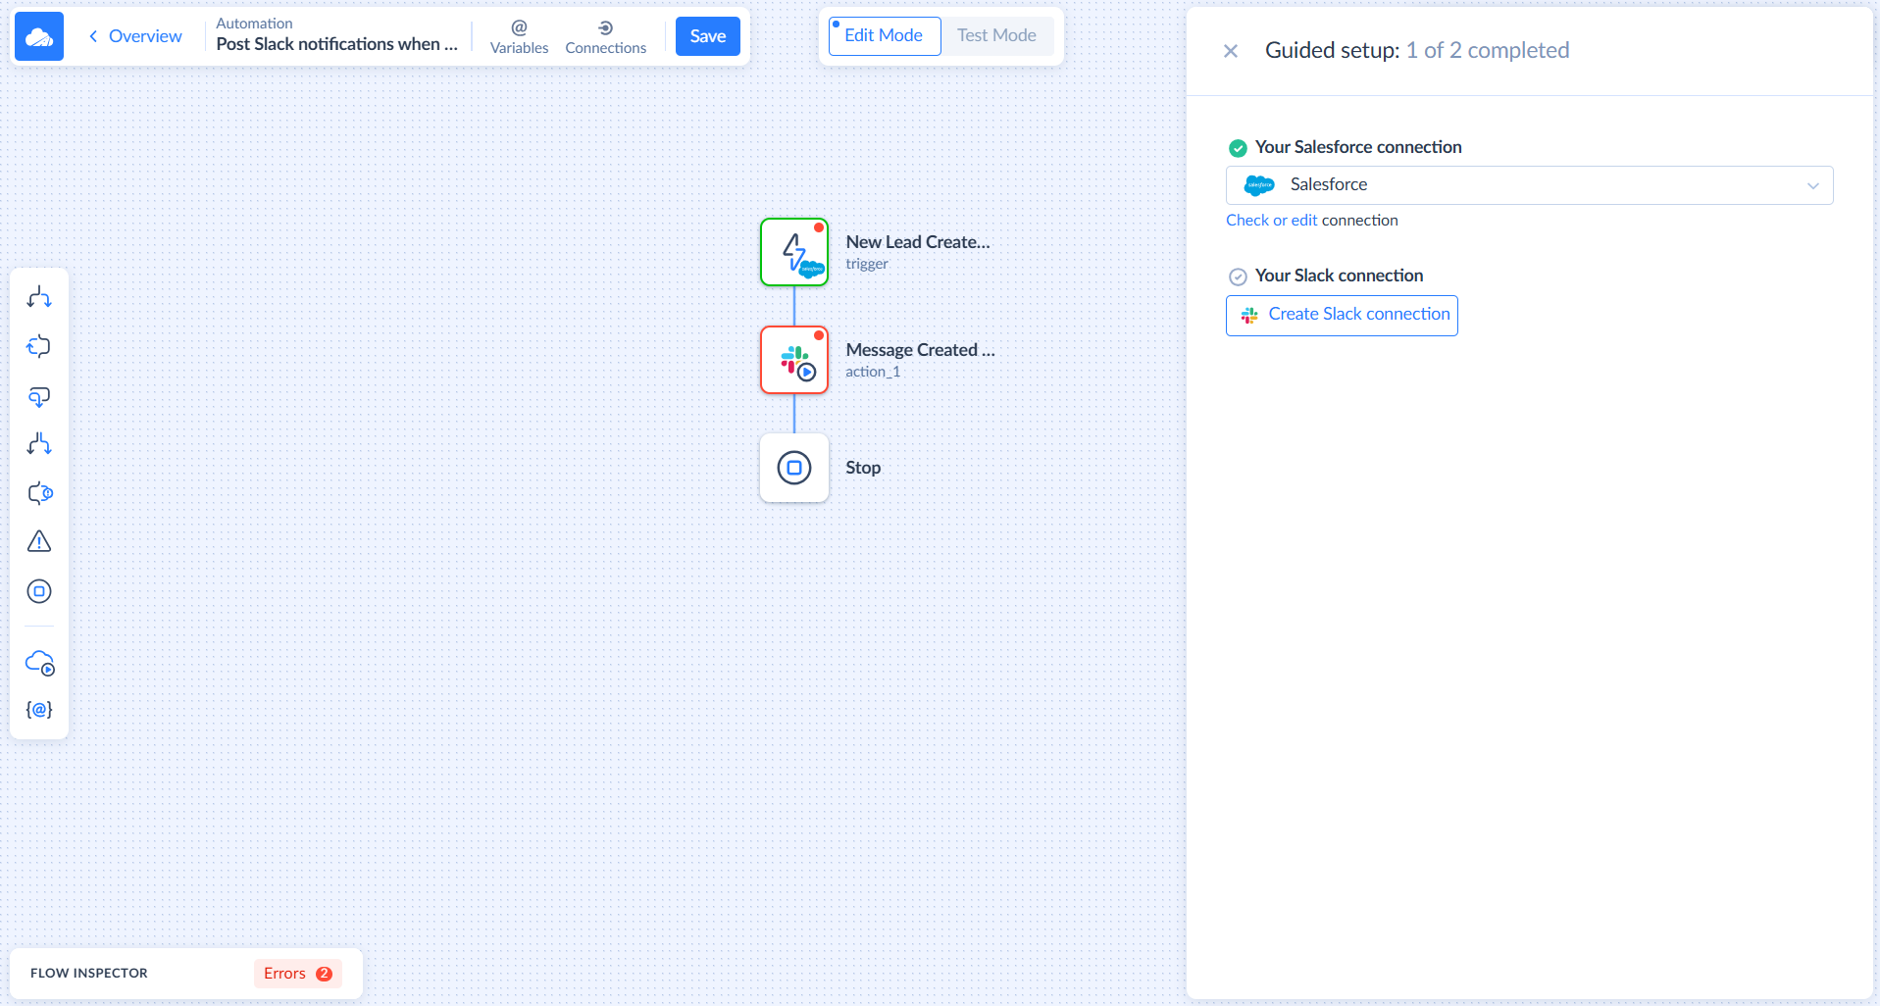The image size is (1880, 1006).
Task: Close the Guided setup panel
Action: 1231,51
